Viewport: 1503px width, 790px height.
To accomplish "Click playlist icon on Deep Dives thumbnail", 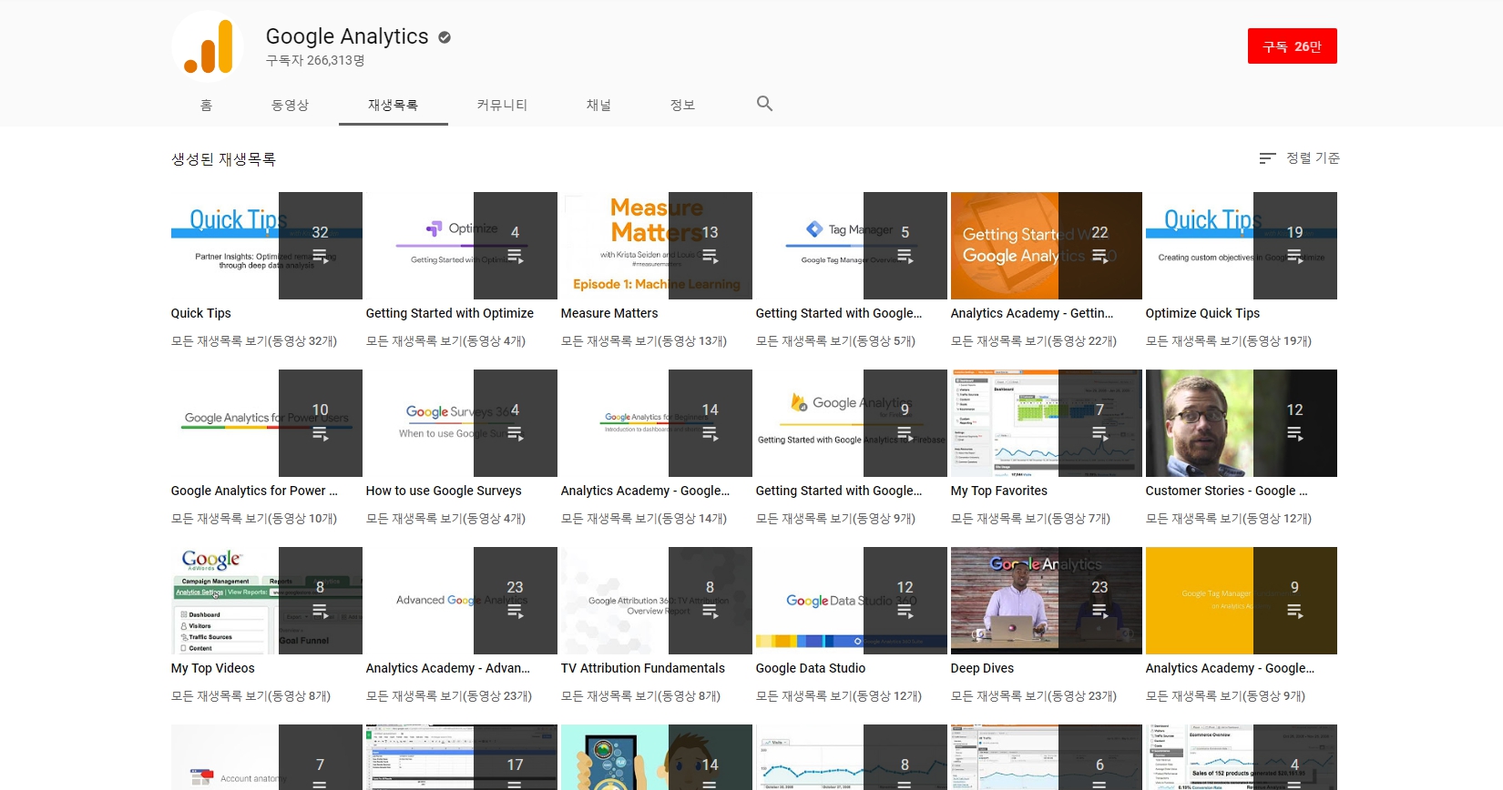I will 1100,612.
